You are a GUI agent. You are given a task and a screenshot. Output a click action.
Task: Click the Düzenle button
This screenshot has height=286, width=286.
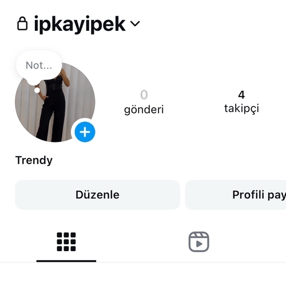click(x=97, y=194)
